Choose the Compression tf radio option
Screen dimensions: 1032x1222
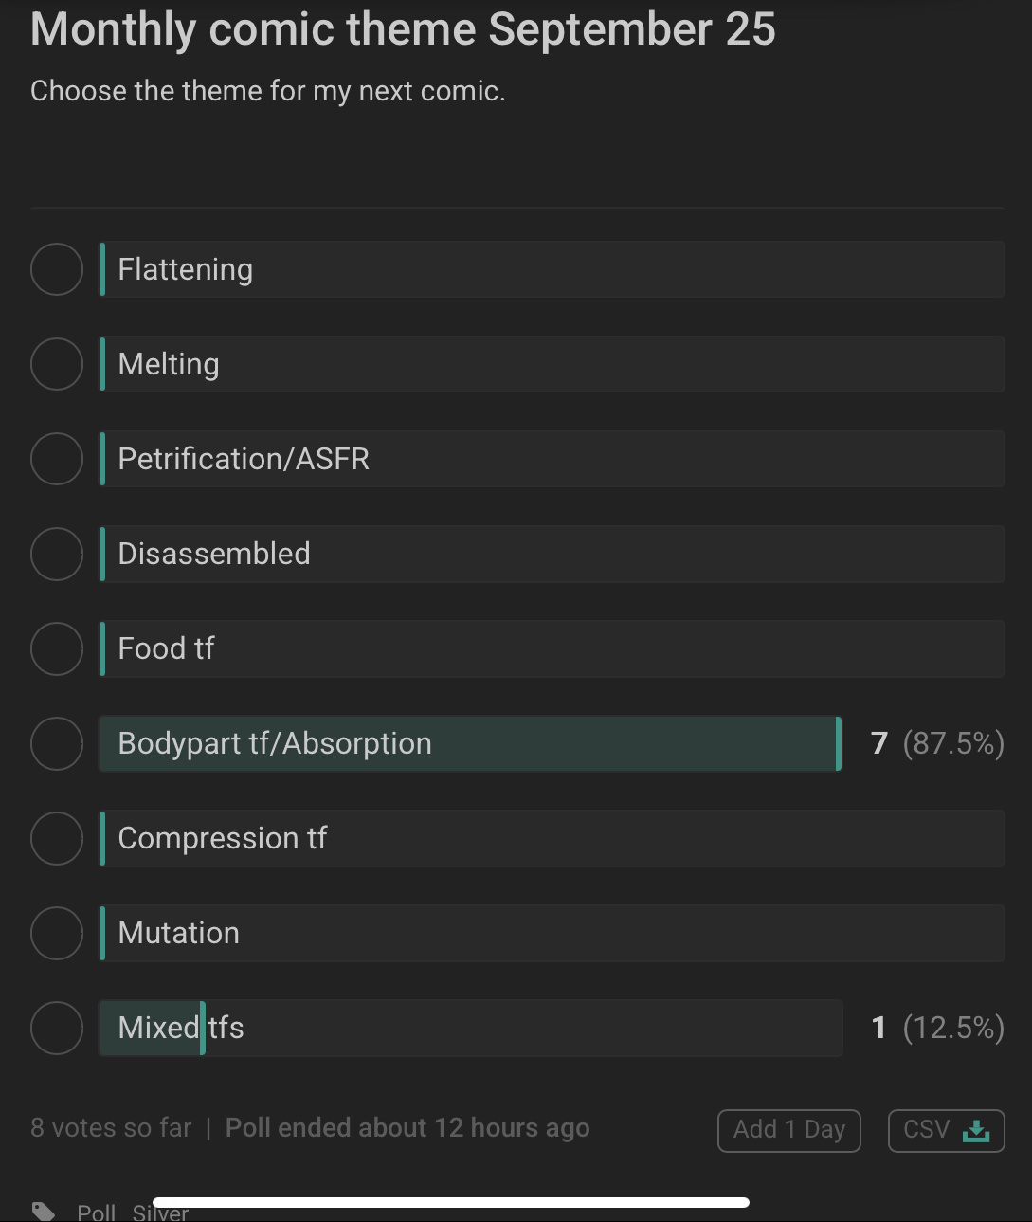coord(57,838)
